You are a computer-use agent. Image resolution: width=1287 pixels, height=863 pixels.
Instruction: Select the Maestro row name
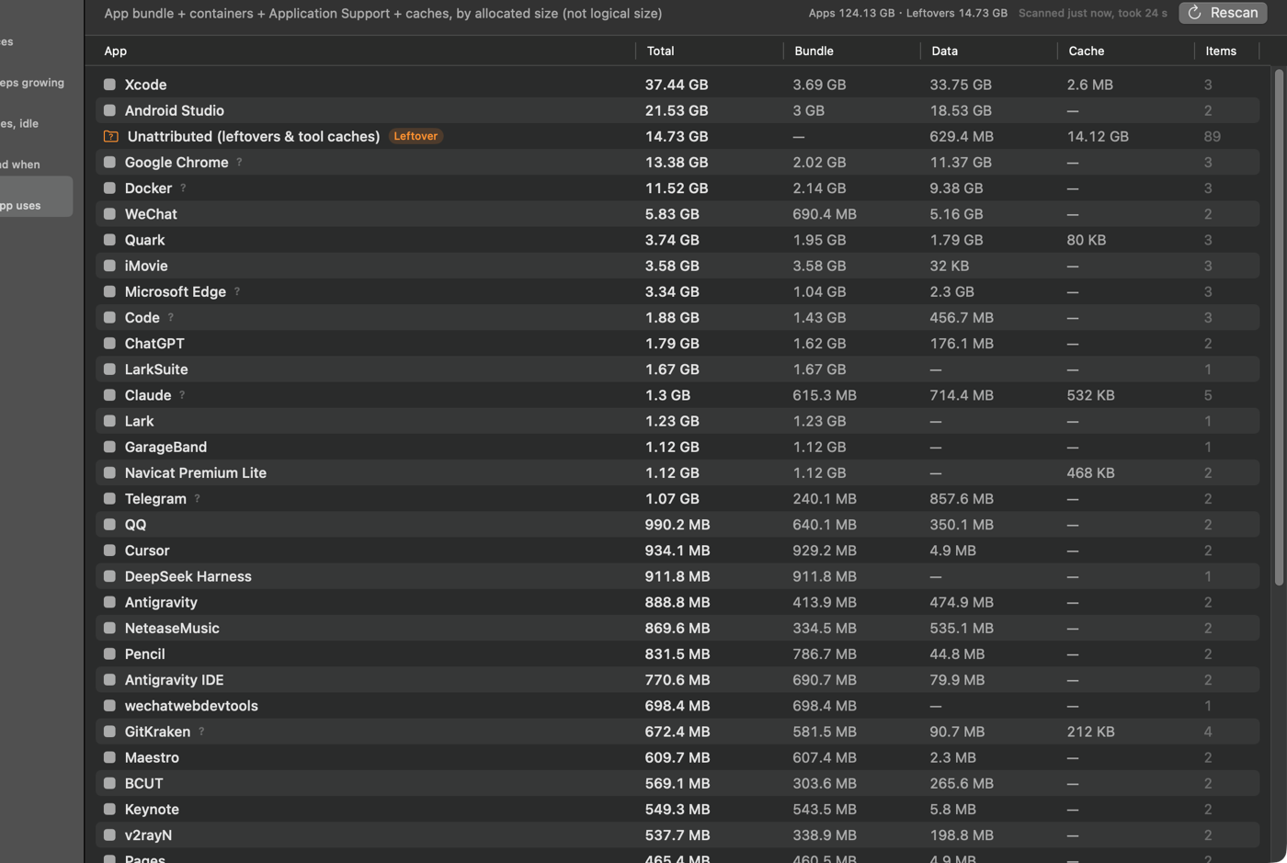(152, 757)
